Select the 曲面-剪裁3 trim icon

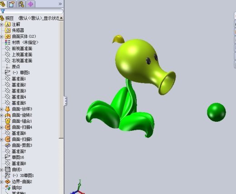[8, 145]
